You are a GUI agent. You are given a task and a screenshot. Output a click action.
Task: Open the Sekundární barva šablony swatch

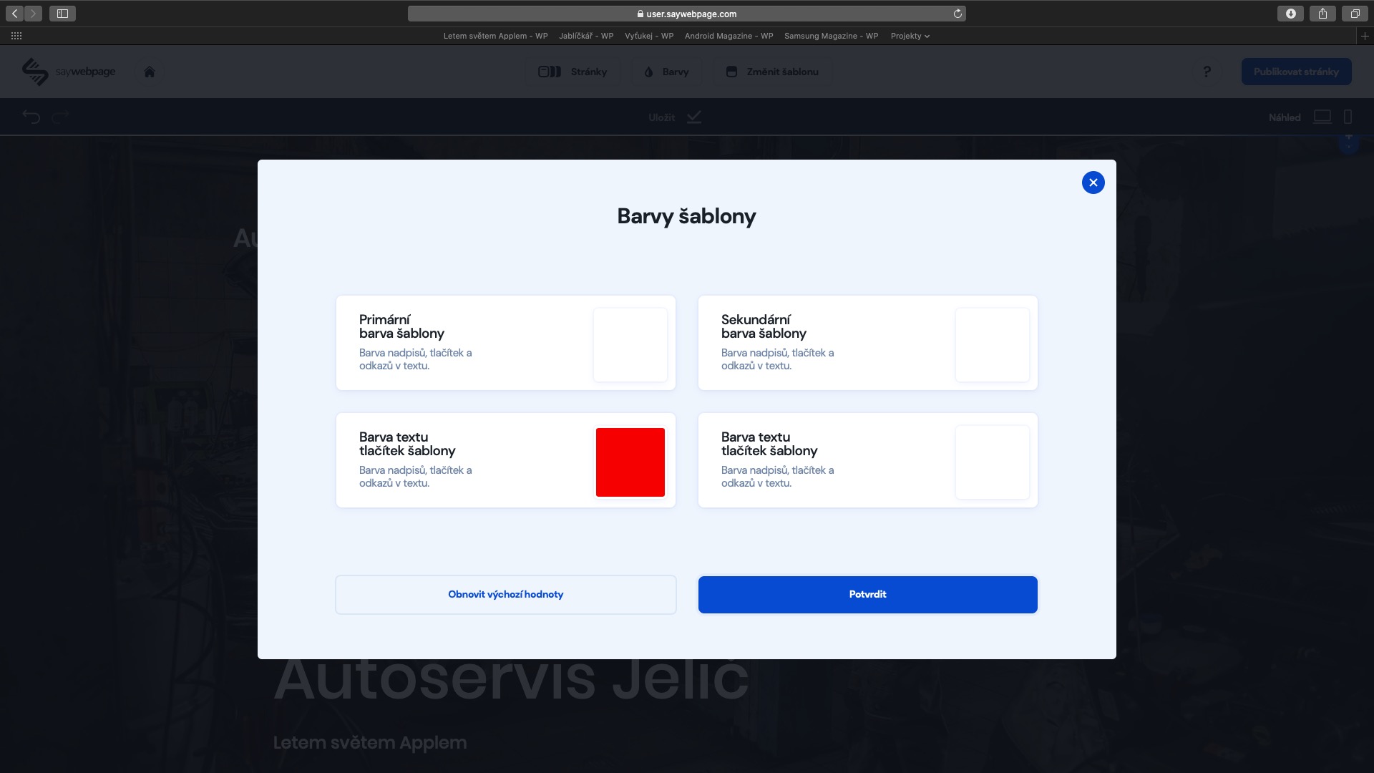[x=992, y=345]
